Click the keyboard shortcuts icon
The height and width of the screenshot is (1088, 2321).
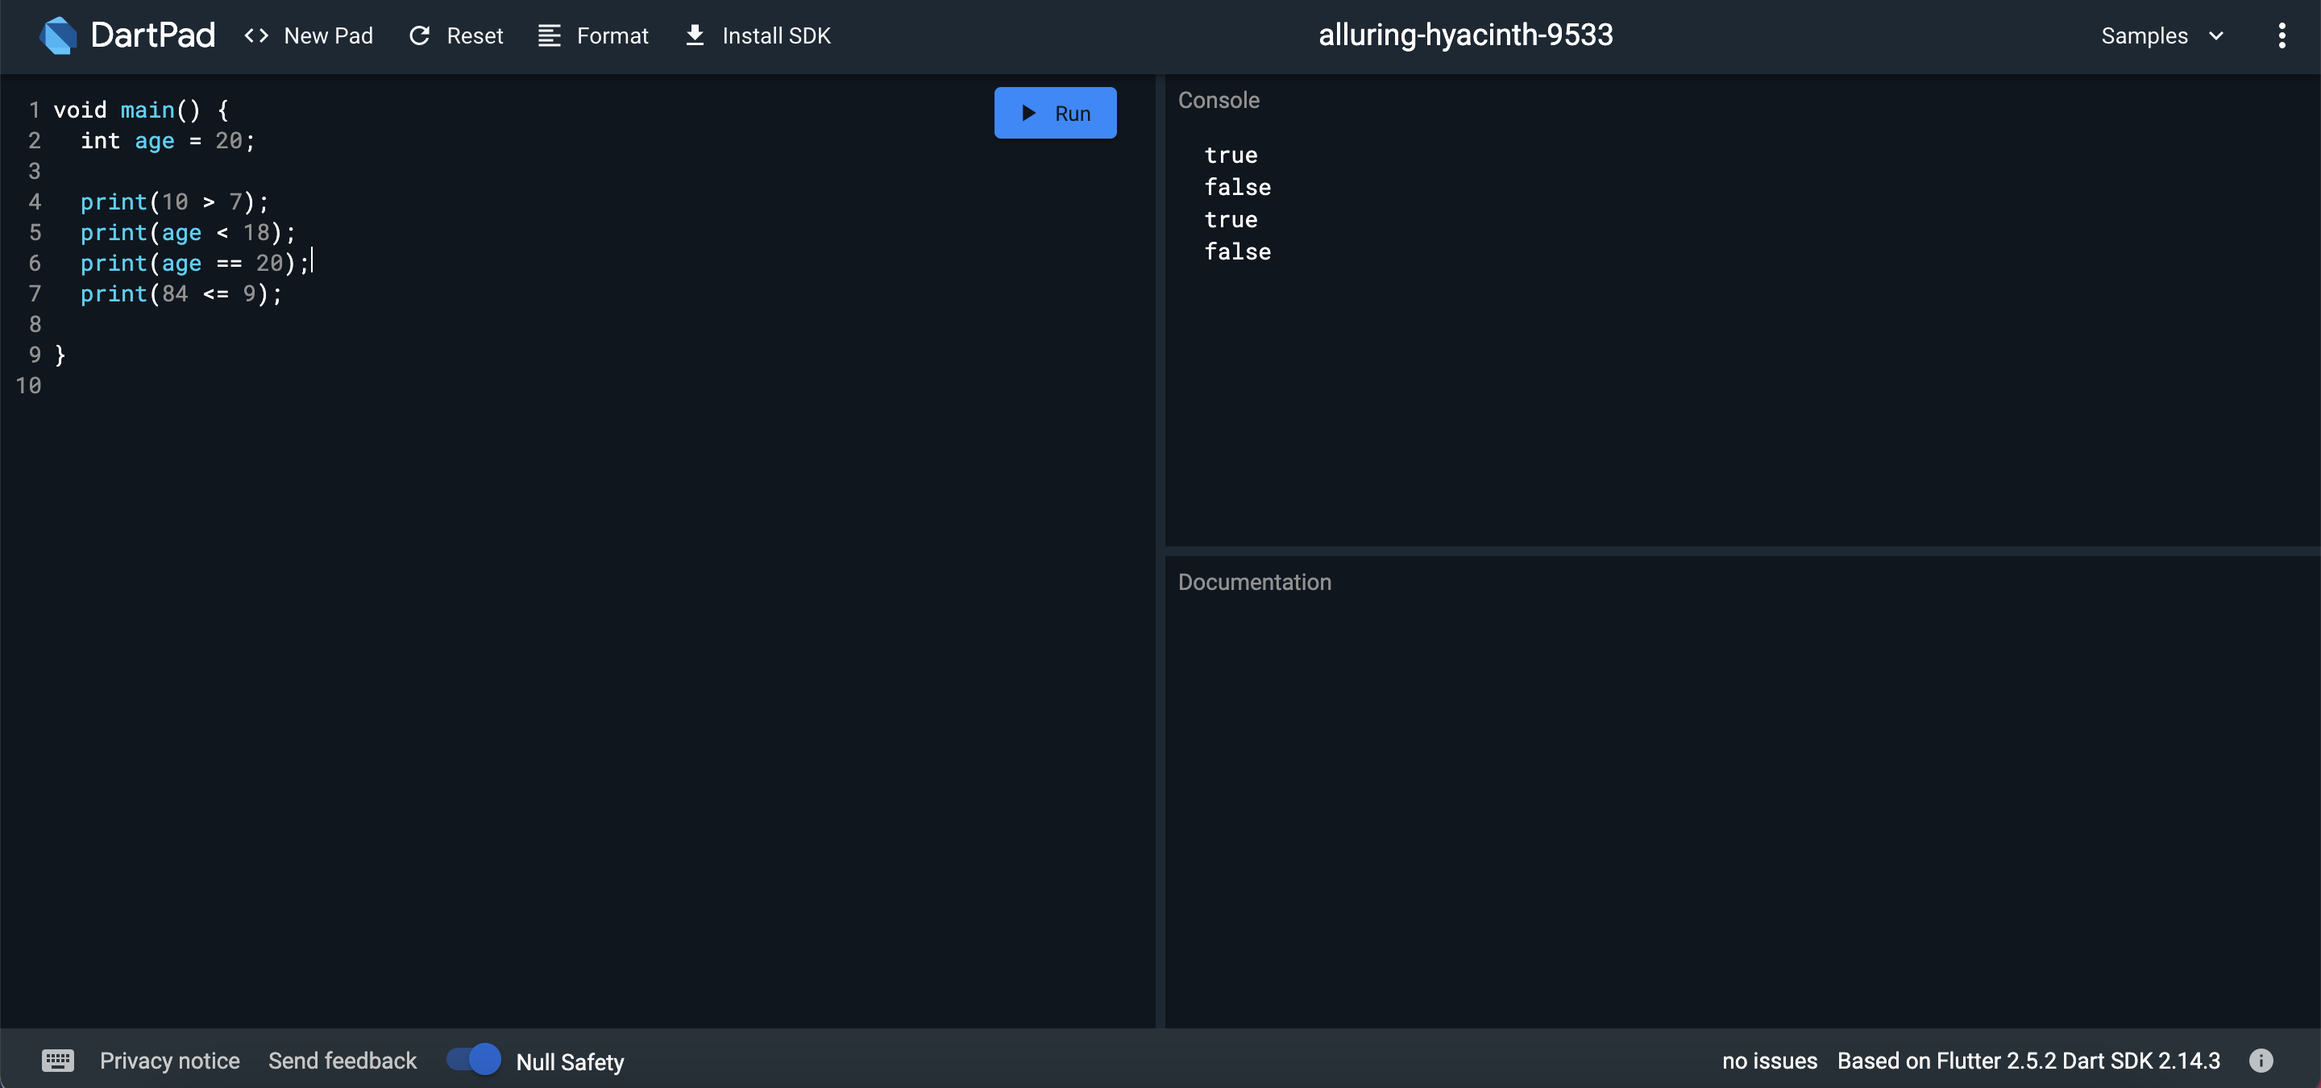58,1060
